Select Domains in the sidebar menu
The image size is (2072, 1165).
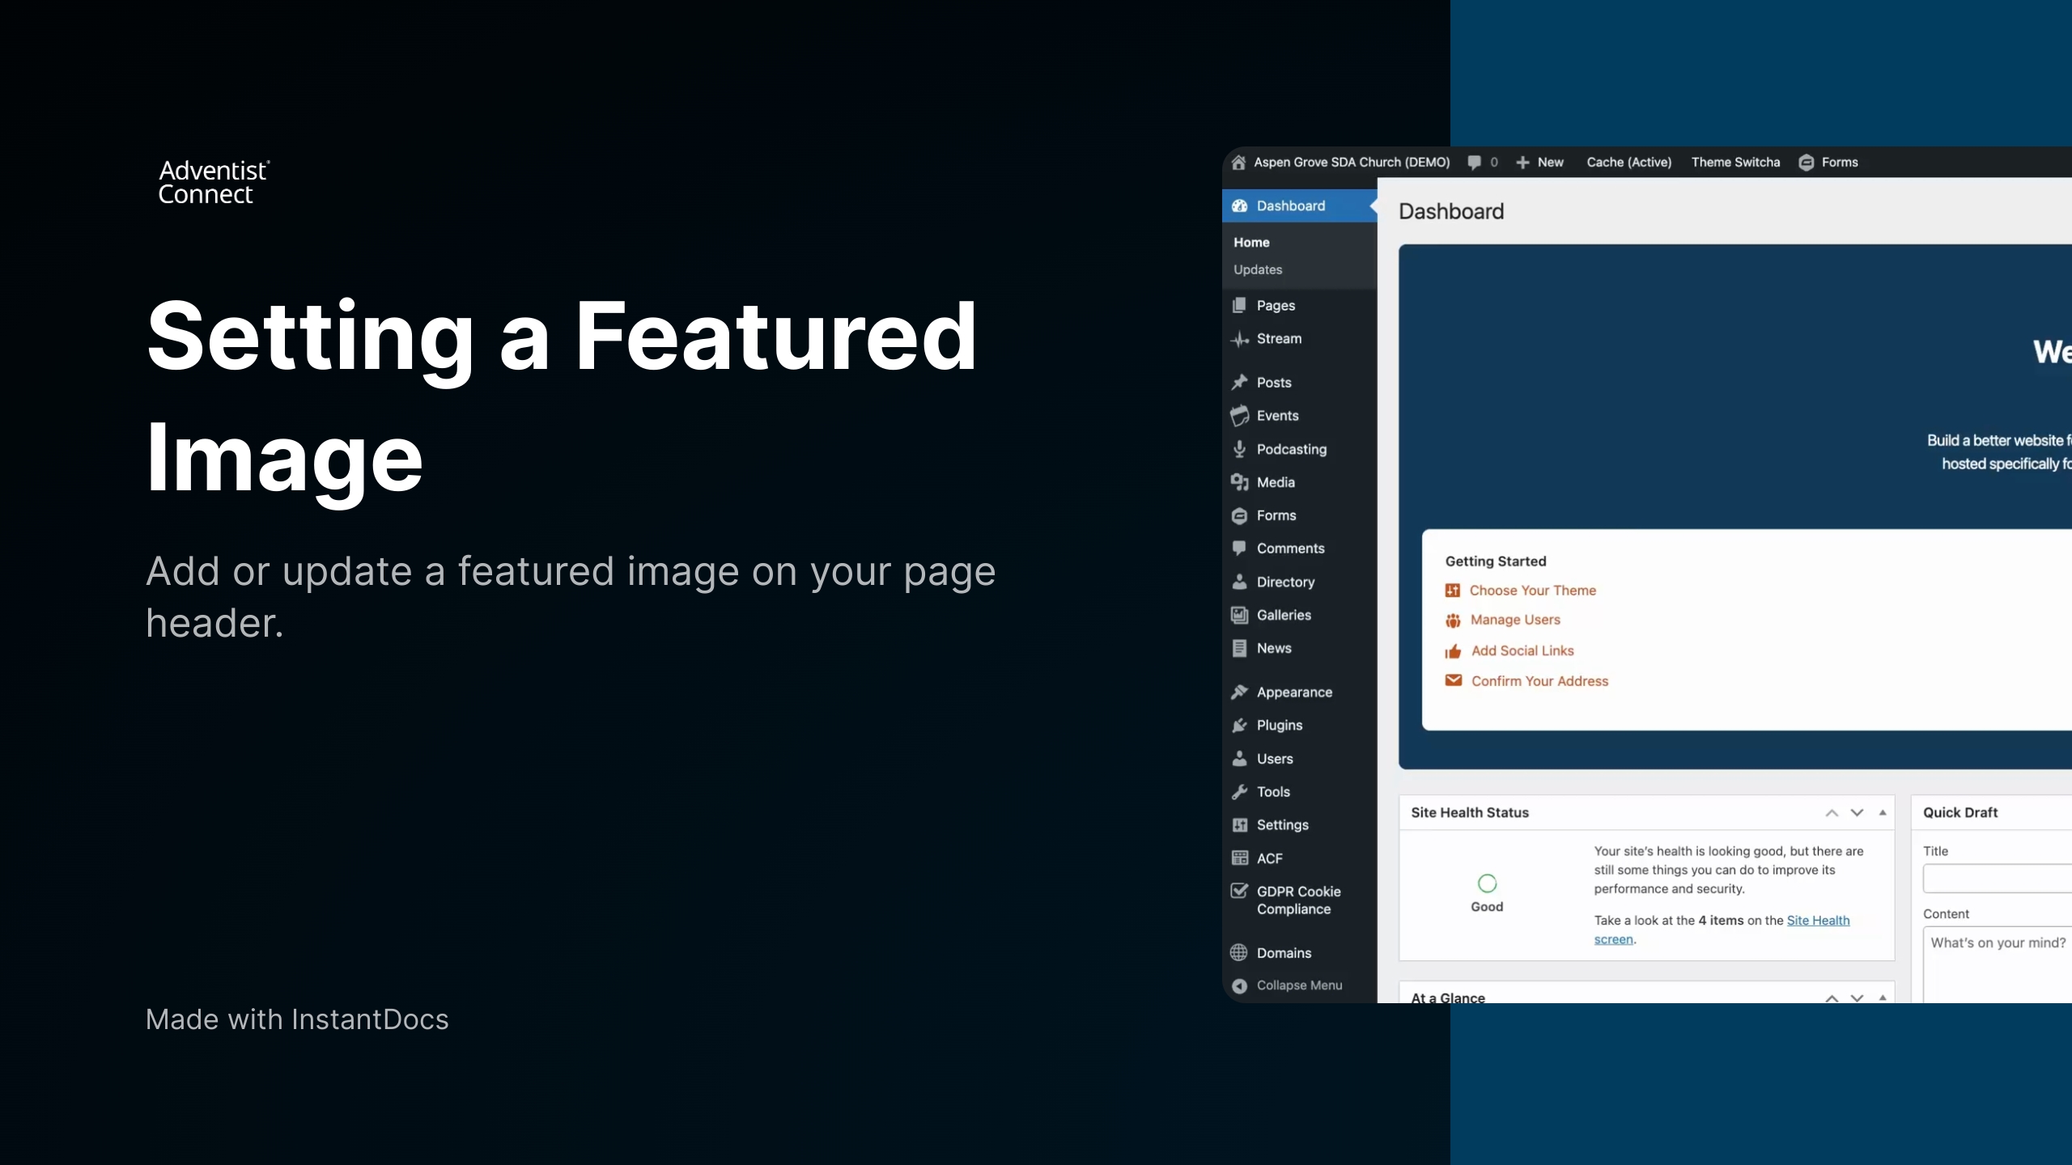[x=1284, y=952]
